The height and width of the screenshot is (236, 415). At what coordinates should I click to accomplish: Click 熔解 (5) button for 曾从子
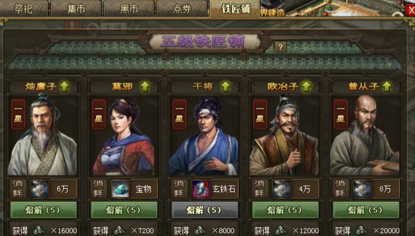click(366, 210)
